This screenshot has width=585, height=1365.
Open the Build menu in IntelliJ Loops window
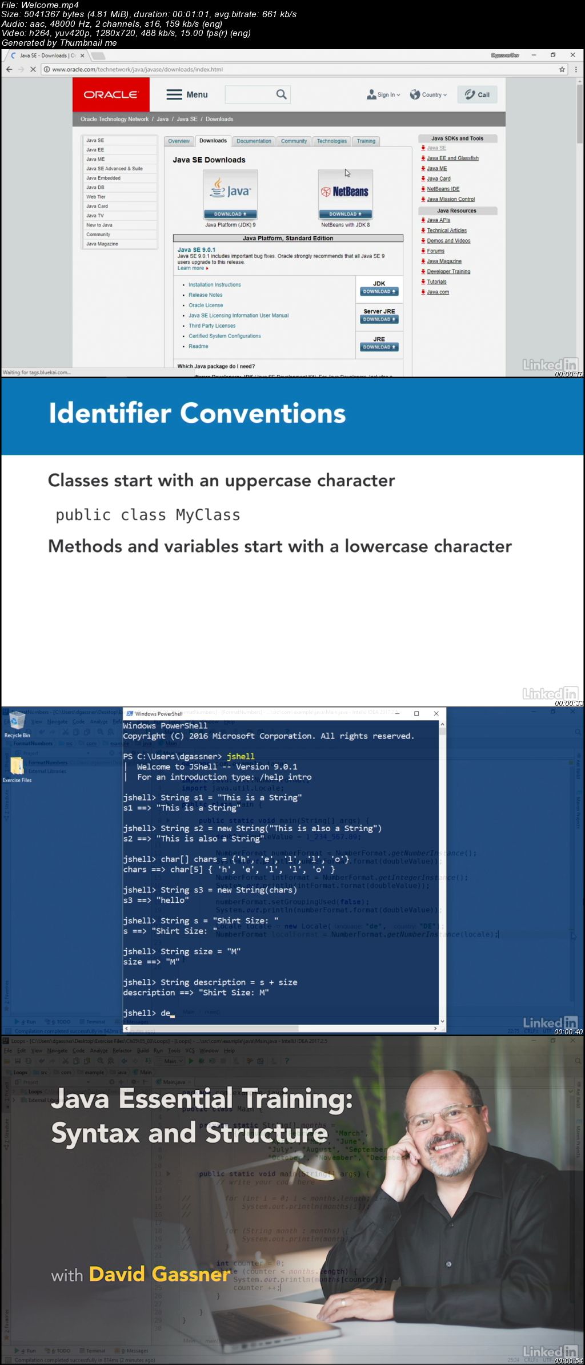(143, 1050)
